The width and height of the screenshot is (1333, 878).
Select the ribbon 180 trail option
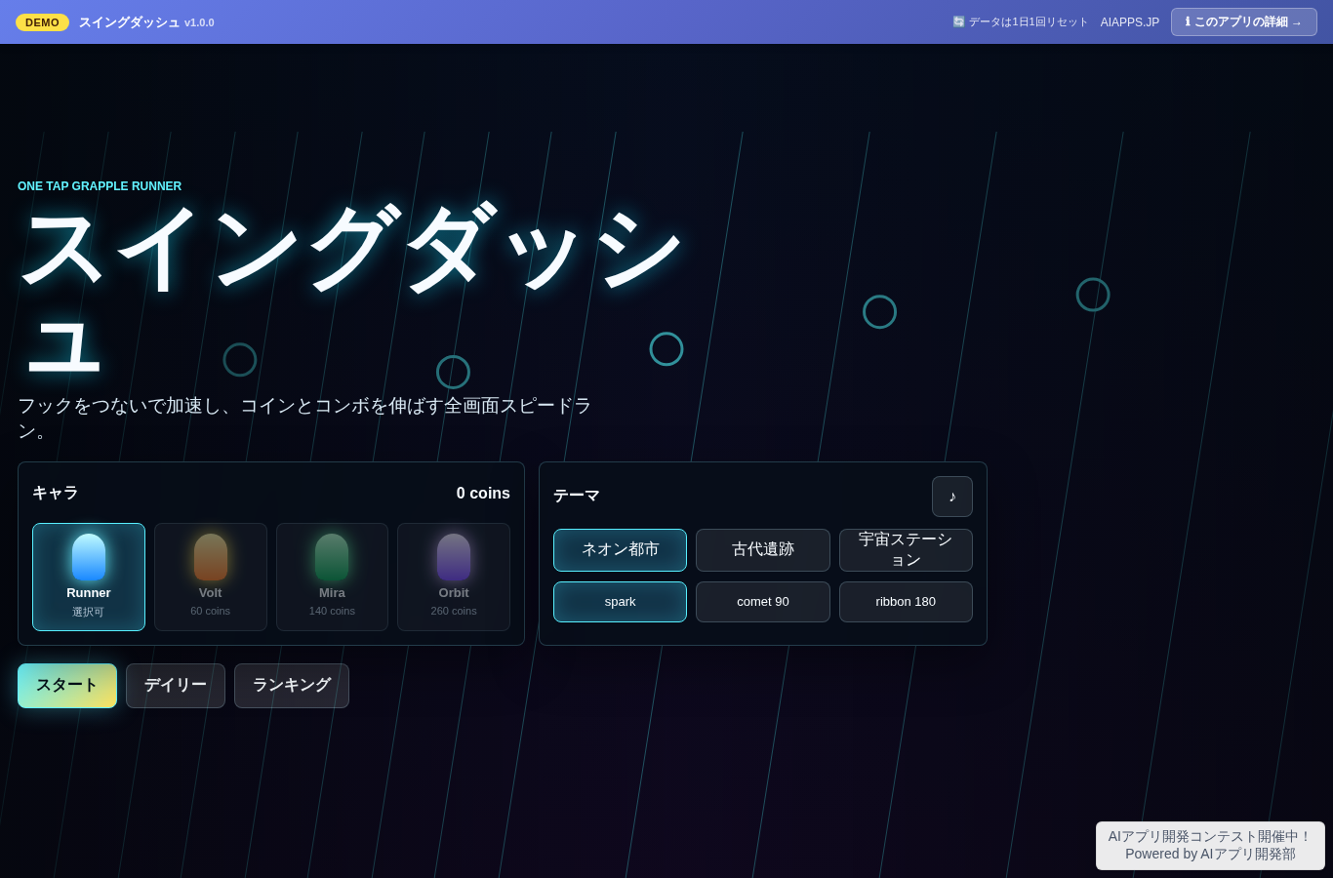[x=906, y=602]
